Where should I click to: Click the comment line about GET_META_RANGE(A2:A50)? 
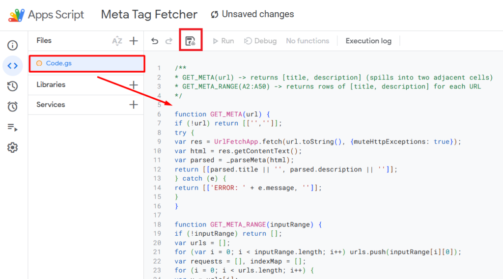[x=328, y=86]
